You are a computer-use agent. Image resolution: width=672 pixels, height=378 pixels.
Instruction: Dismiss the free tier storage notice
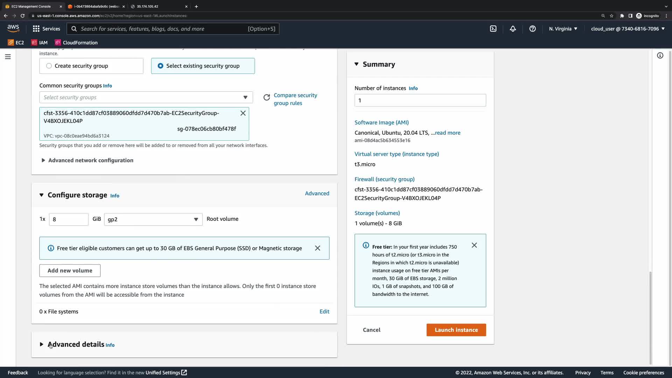point(317,248)
